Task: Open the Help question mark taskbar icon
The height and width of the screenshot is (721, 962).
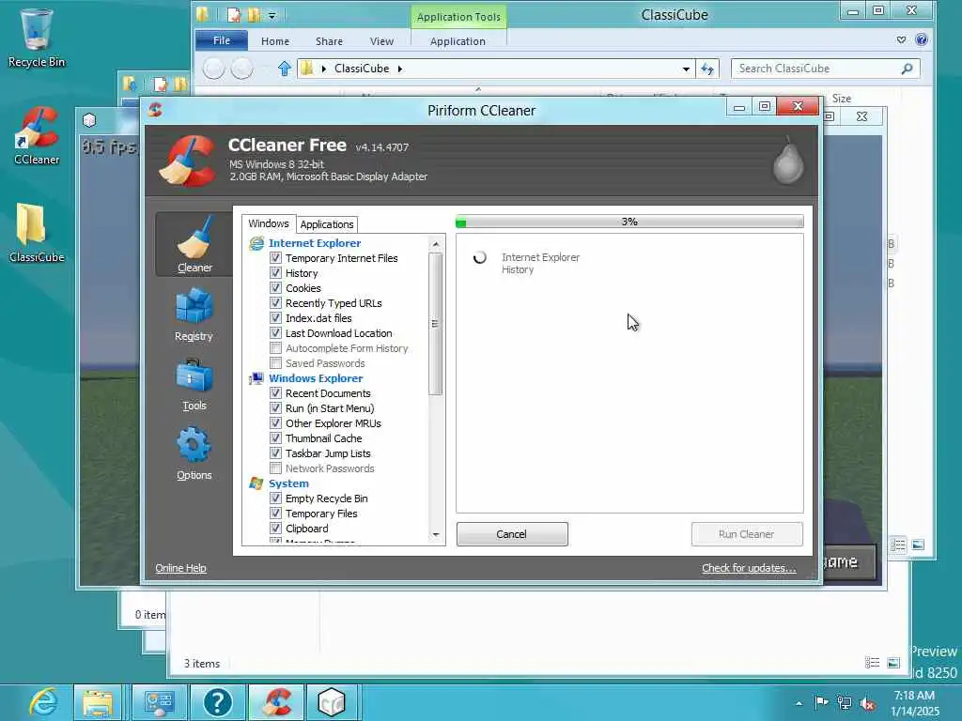Action: tap(217, 702)
